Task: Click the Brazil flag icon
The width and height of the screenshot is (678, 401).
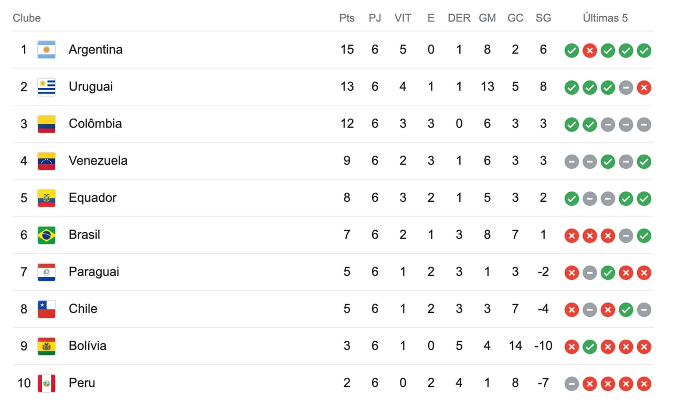Action: tap(46, 235)
